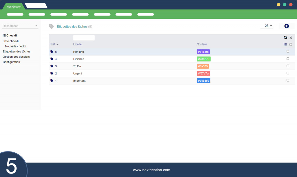This screenshot has width=297, height=177.
Task: Open Gestion des dossiers in sidebar
Action: (16, 56)
